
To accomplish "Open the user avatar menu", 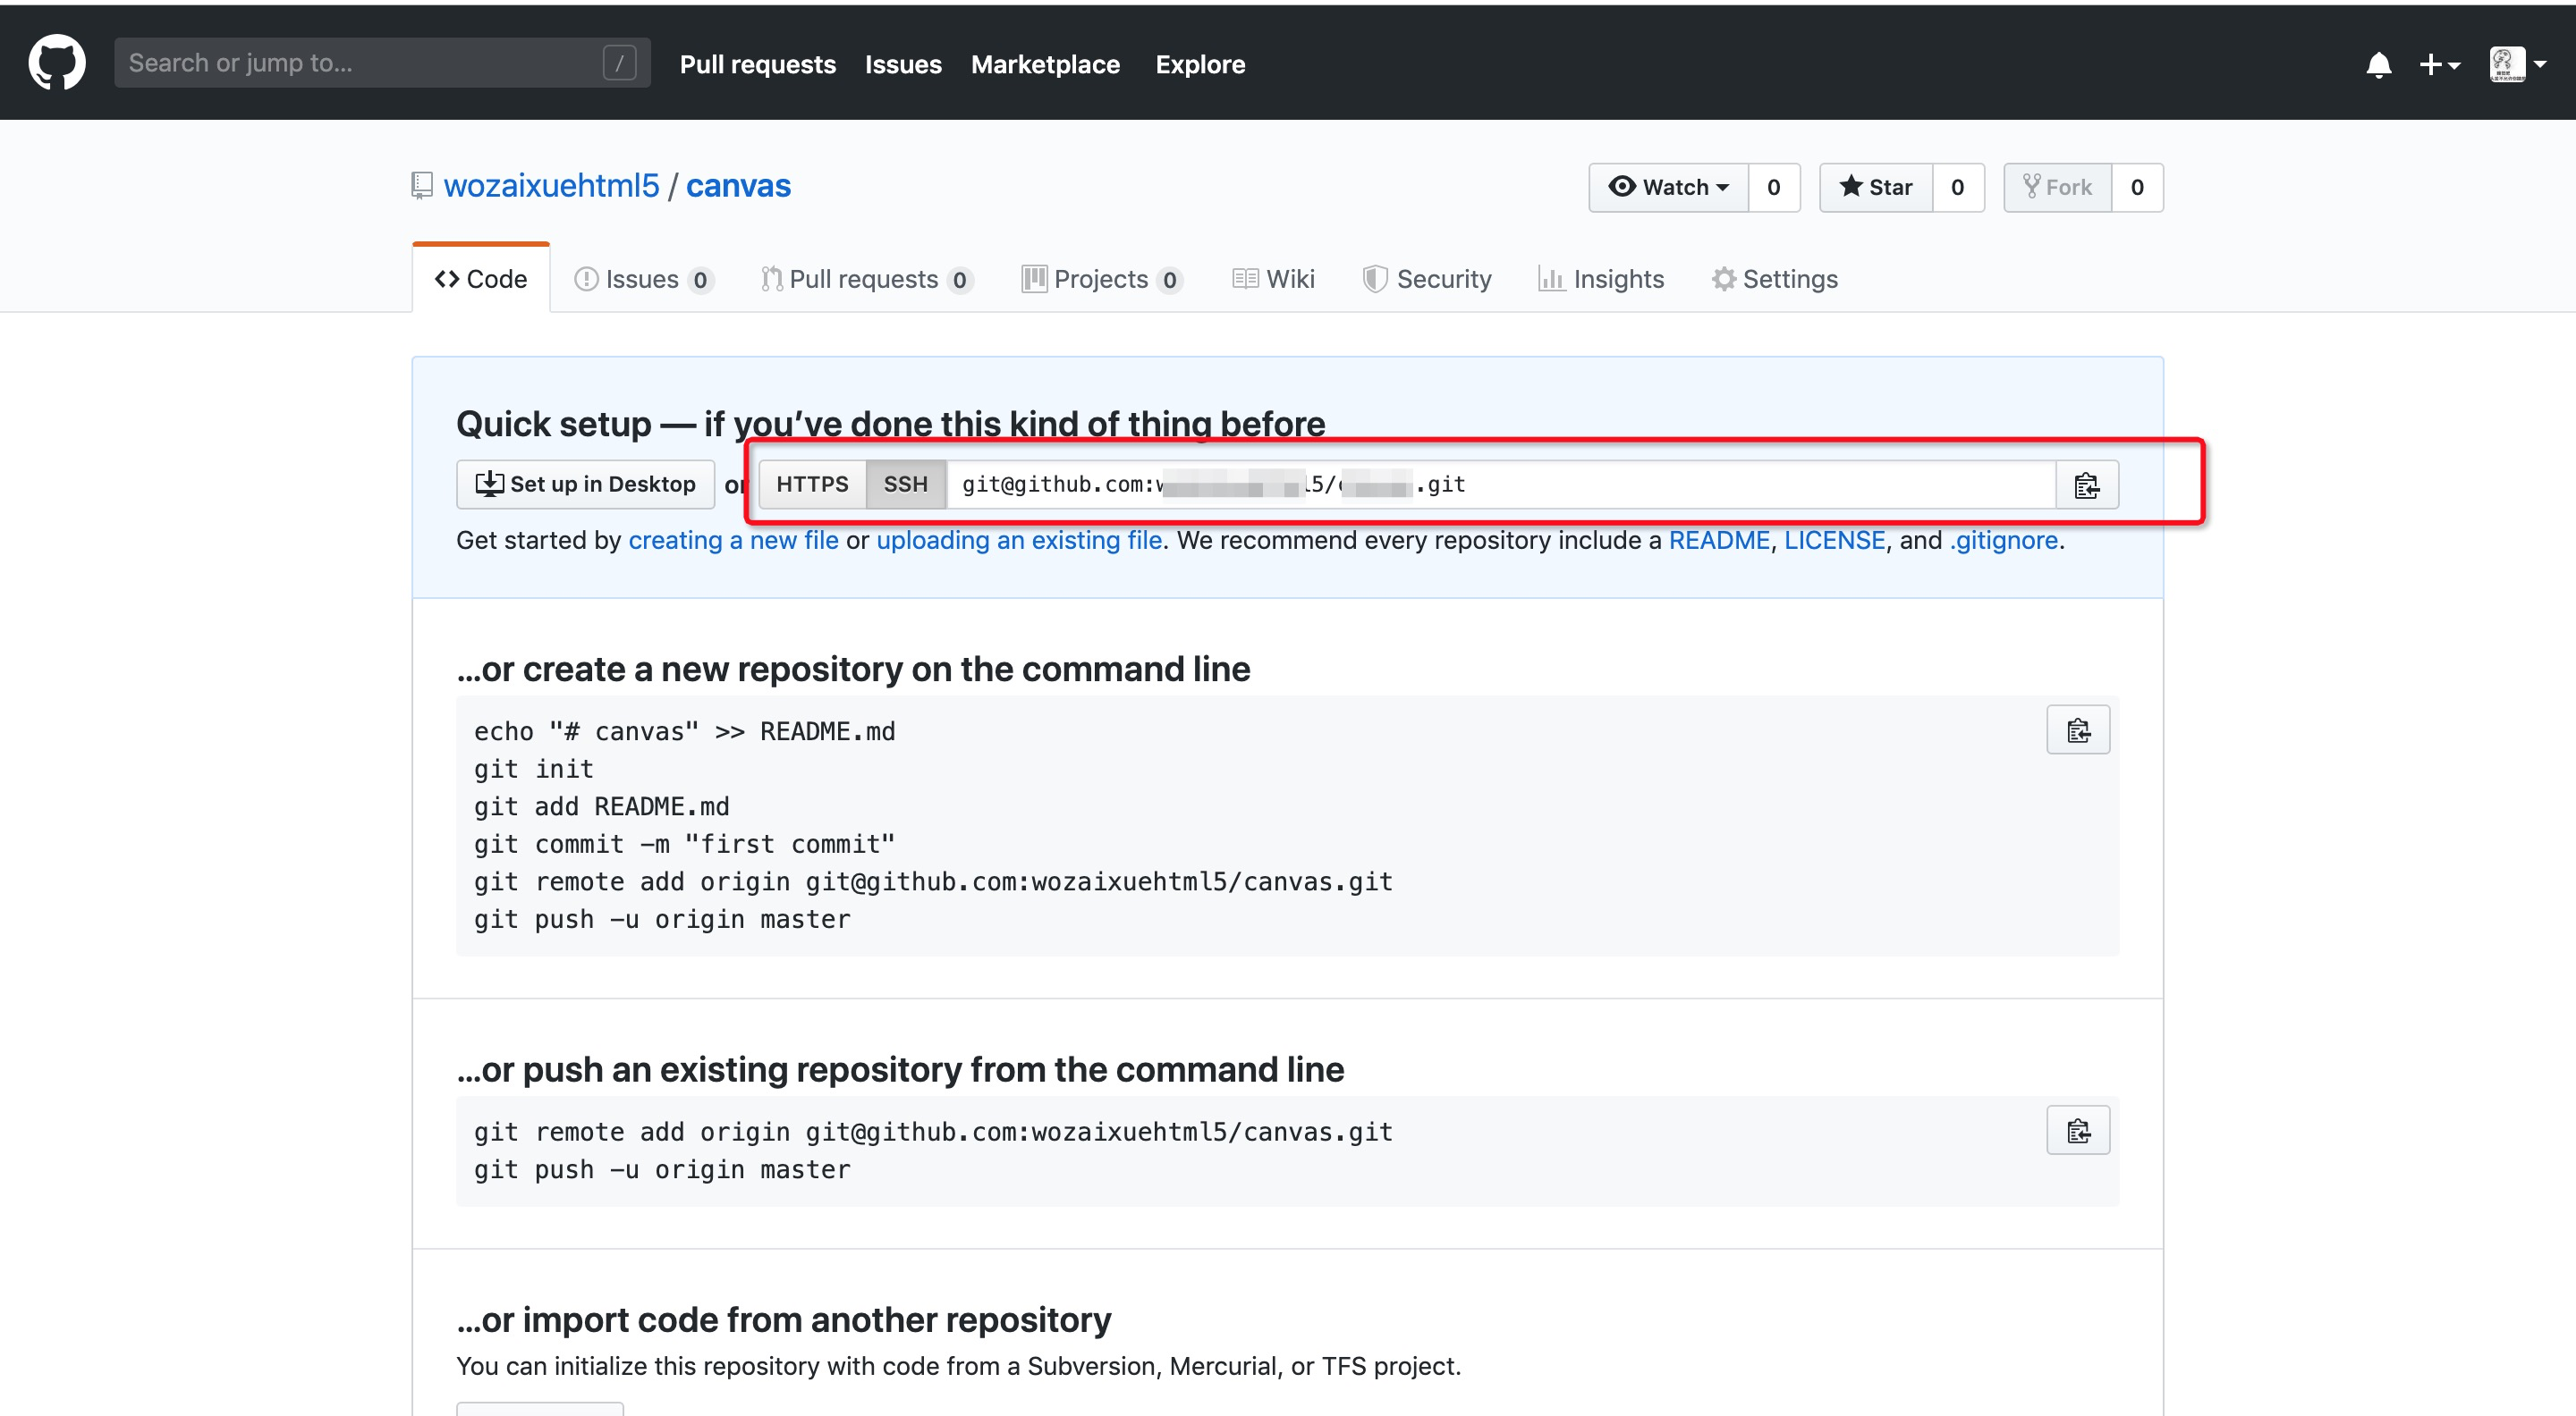I will [2516, 65].
